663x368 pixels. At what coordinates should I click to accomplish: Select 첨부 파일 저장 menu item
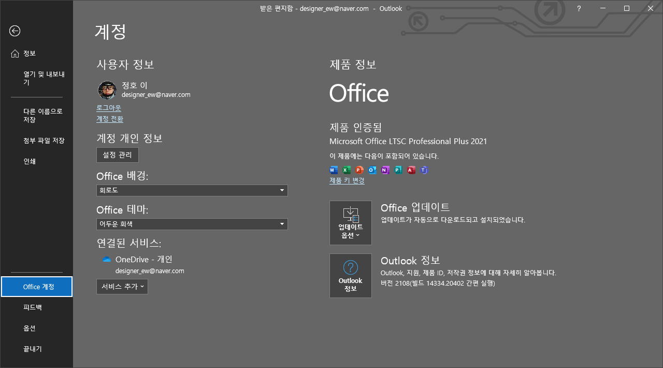pos(36,140)
